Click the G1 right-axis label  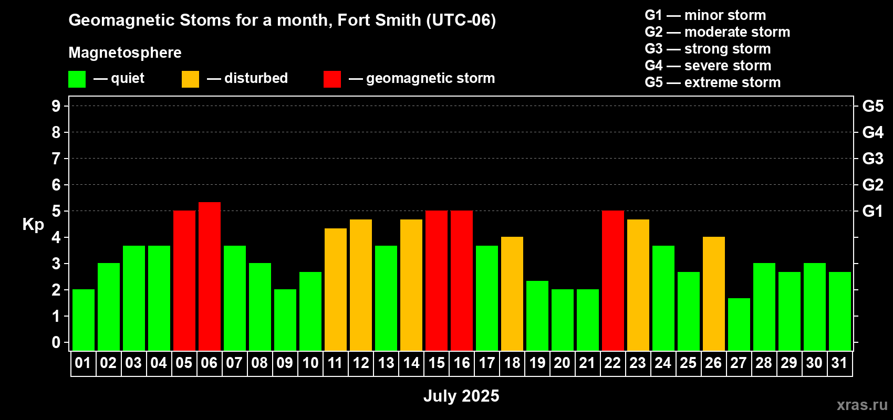click(x=873, y=211)
